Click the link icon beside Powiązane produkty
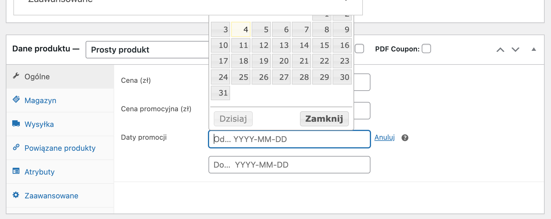This screenshot has width=551, height=219. pyautogui.click(x=16, y=147)
